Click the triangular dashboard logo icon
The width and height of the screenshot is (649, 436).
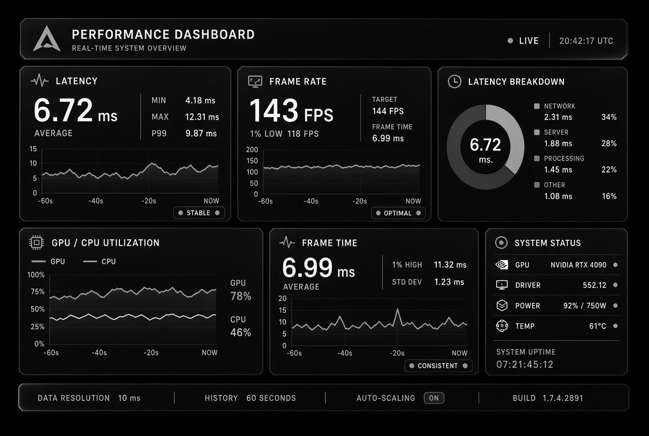click(x=47, y=39)
